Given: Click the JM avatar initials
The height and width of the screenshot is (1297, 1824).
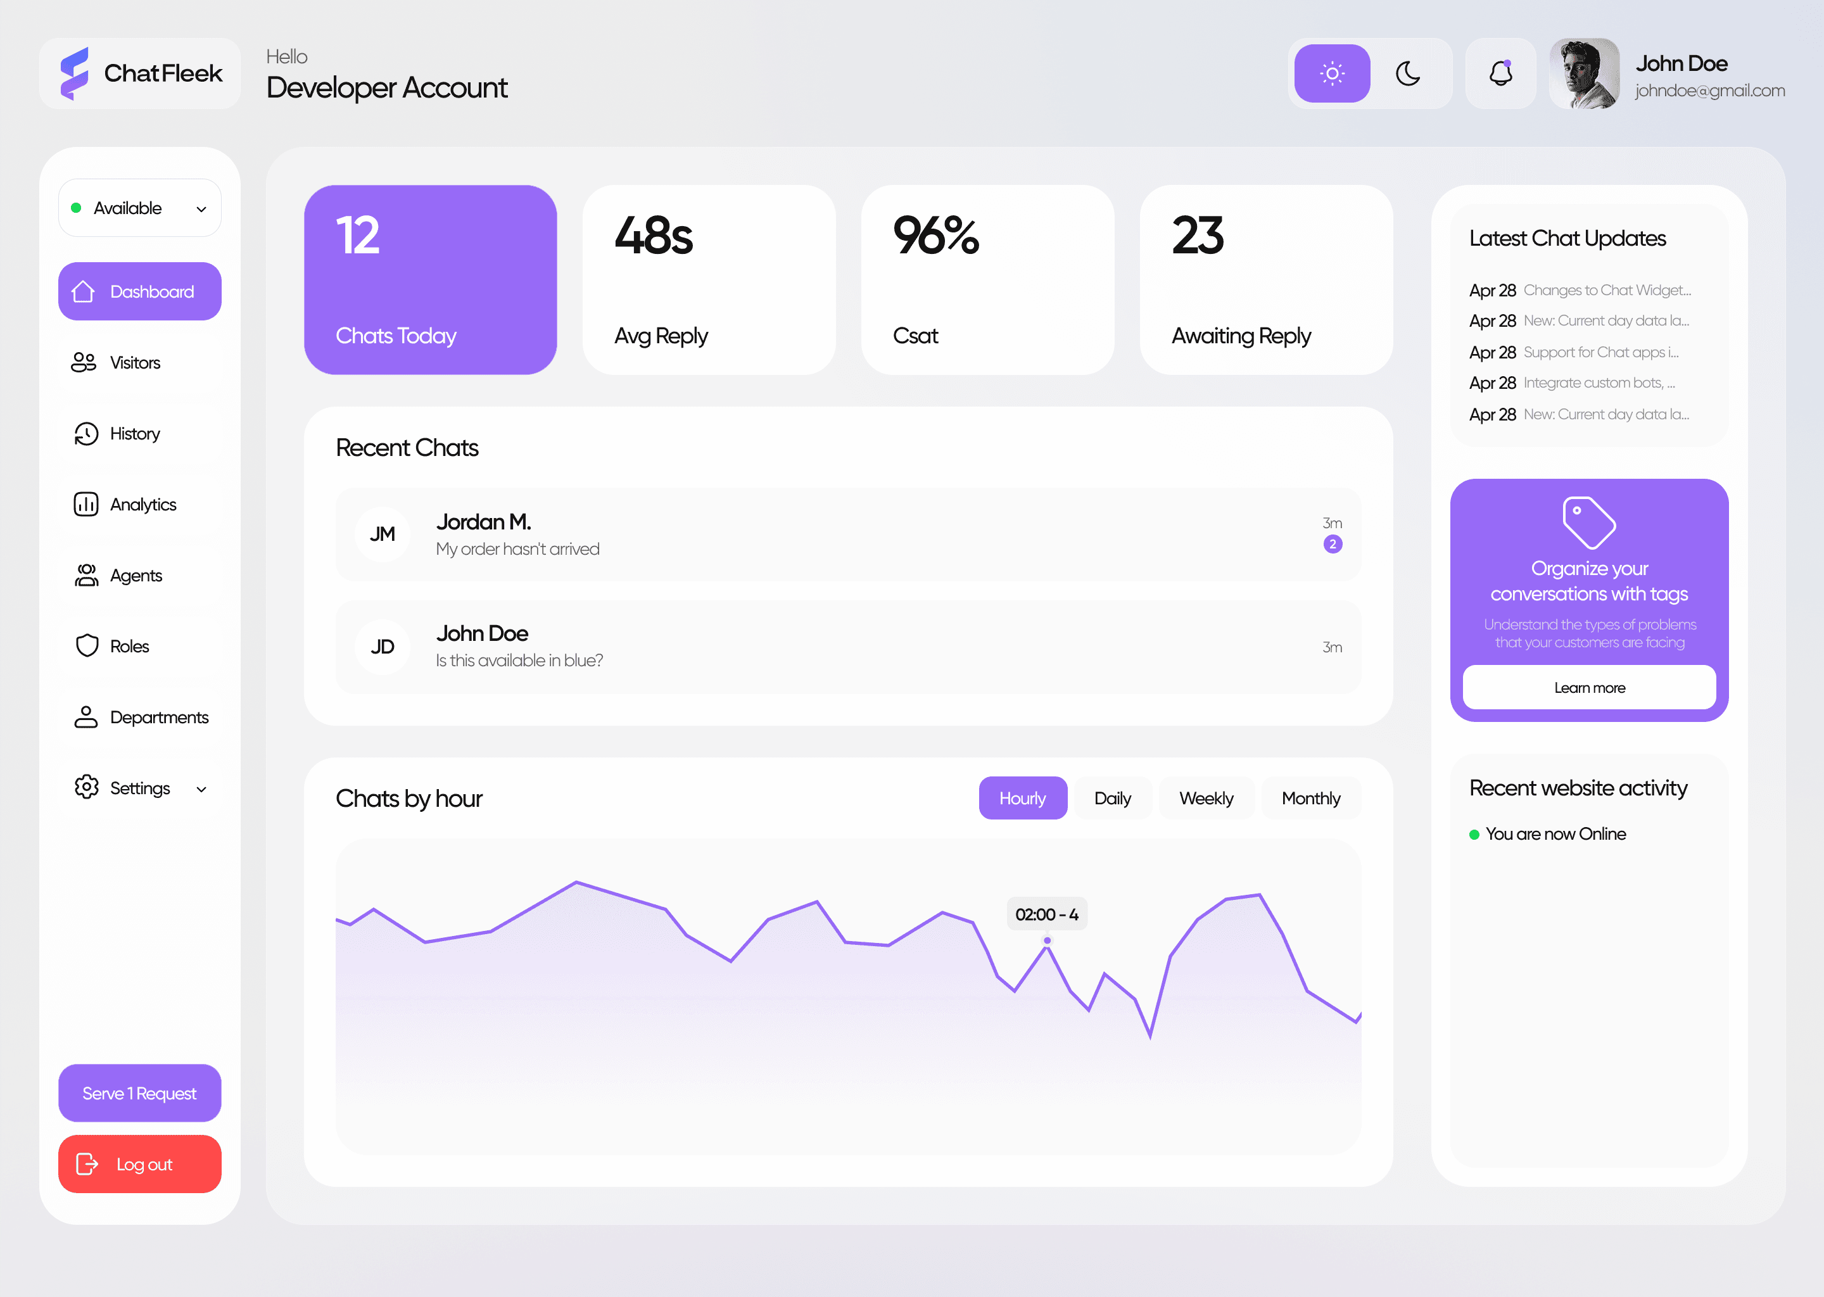Looking at the screenshot, I should (383, 535).
